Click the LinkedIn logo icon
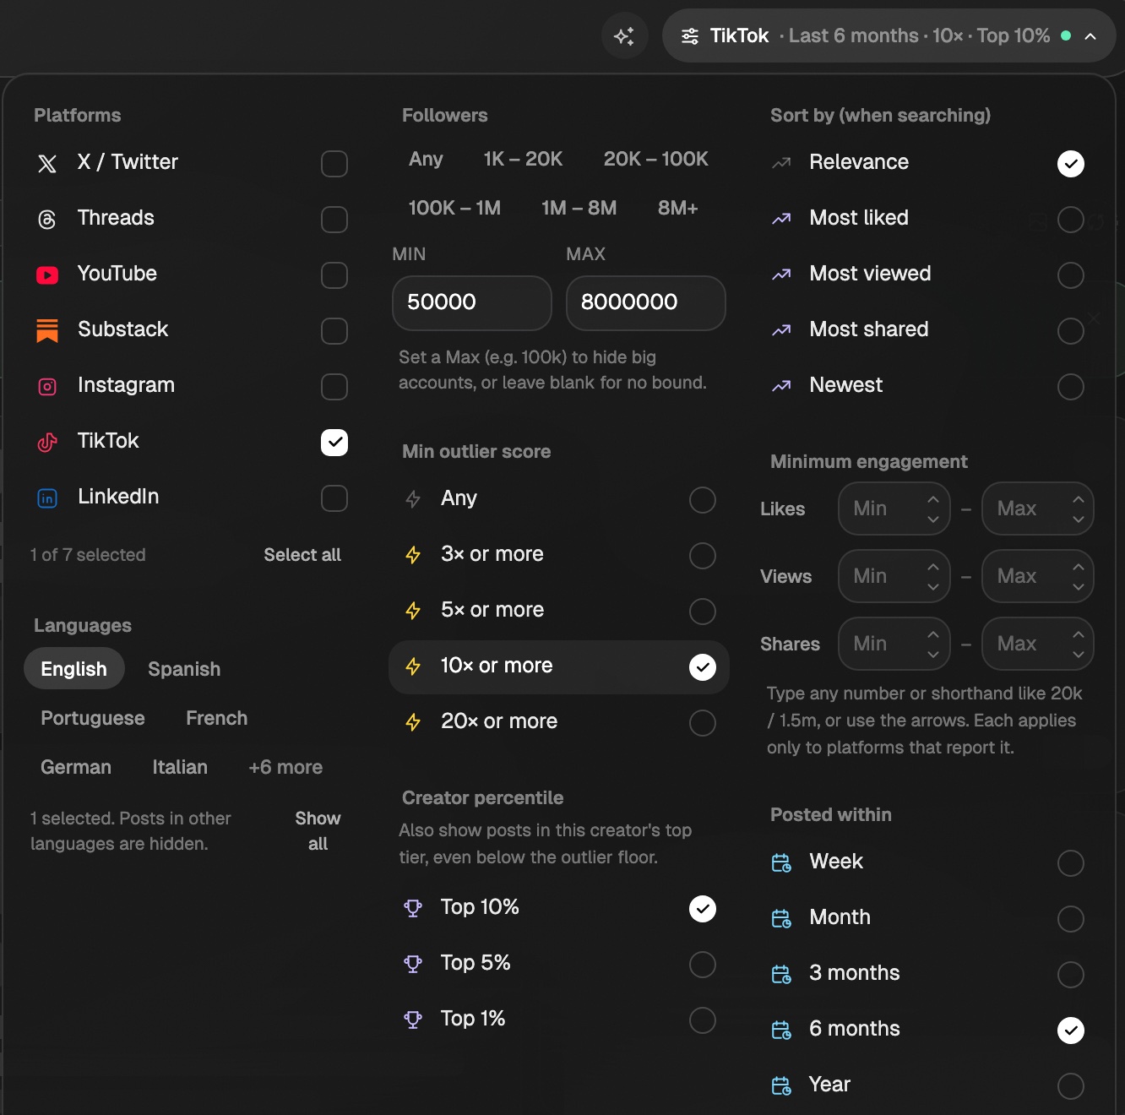Viewport: 1125px width, 1115px height. click(47, 498)
